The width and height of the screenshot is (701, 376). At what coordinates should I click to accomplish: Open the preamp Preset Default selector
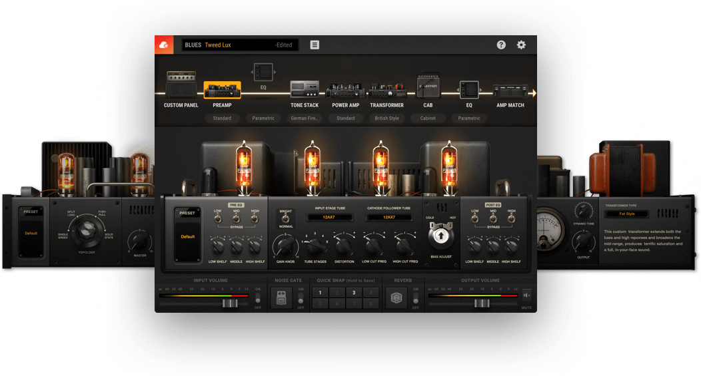(x=187, y=237)
